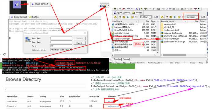The height and width of the screenshot is (109, 212).
Task: Click the remote pane favorites folder icon
Action: [x=179, y=17]
